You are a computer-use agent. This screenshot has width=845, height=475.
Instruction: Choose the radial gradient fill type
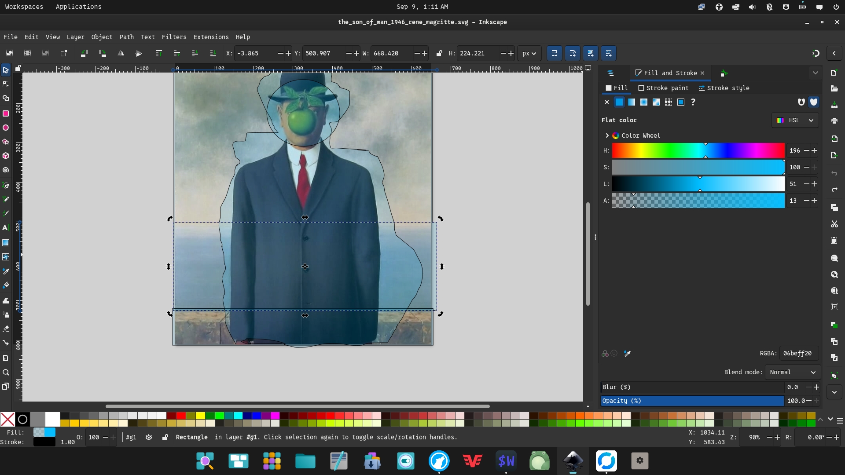(x=644, y=102)
